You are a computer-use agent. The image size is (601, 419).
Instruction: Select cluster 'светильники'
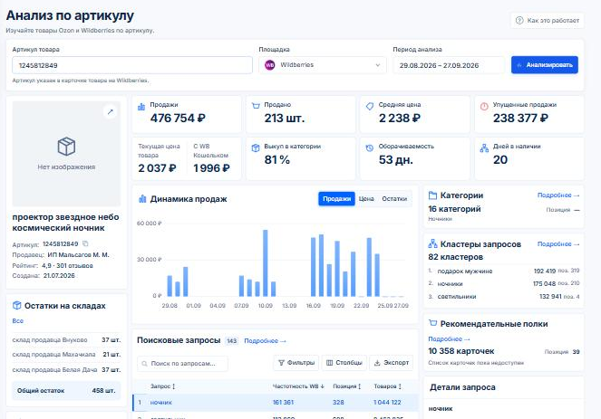point(504,297)
